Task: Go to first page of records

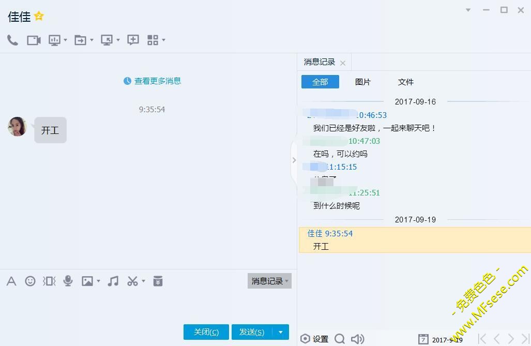Action: [x=482, y=339]
